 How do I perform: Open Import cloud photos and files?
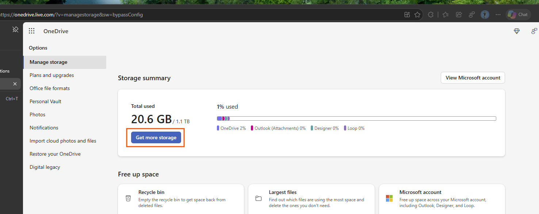(x=63, y=141)
